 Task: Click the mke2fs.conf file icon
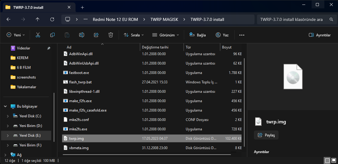66,120
